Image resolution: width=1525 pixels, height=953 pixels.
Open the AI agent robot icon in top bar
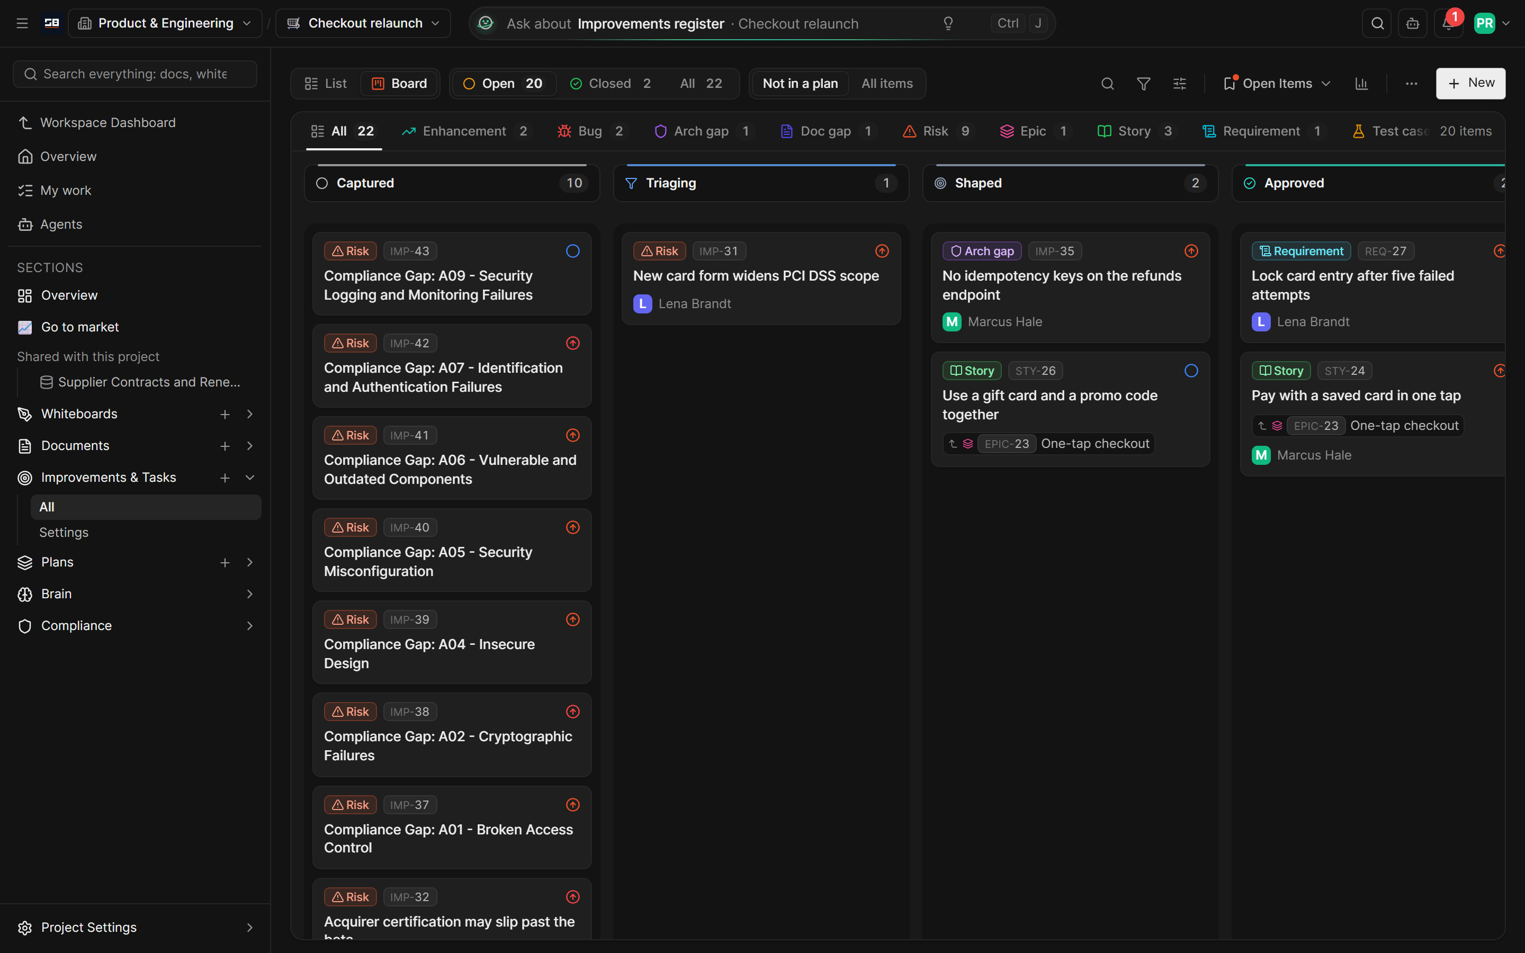click(1413, 23)
